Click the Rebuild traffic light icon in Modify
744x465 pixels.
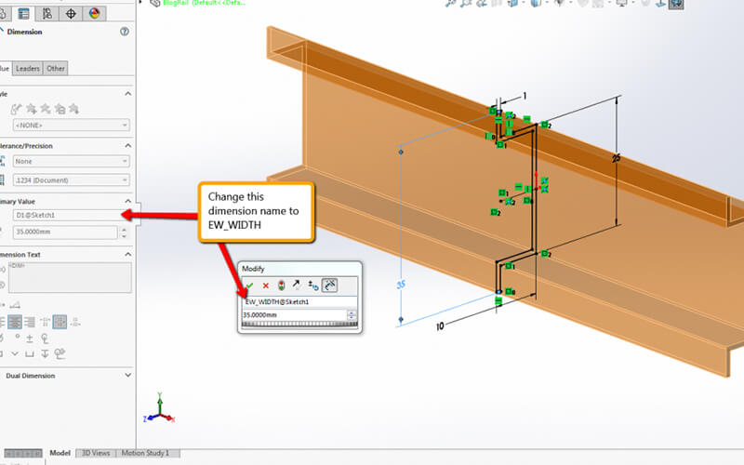[x=282, y=286]
